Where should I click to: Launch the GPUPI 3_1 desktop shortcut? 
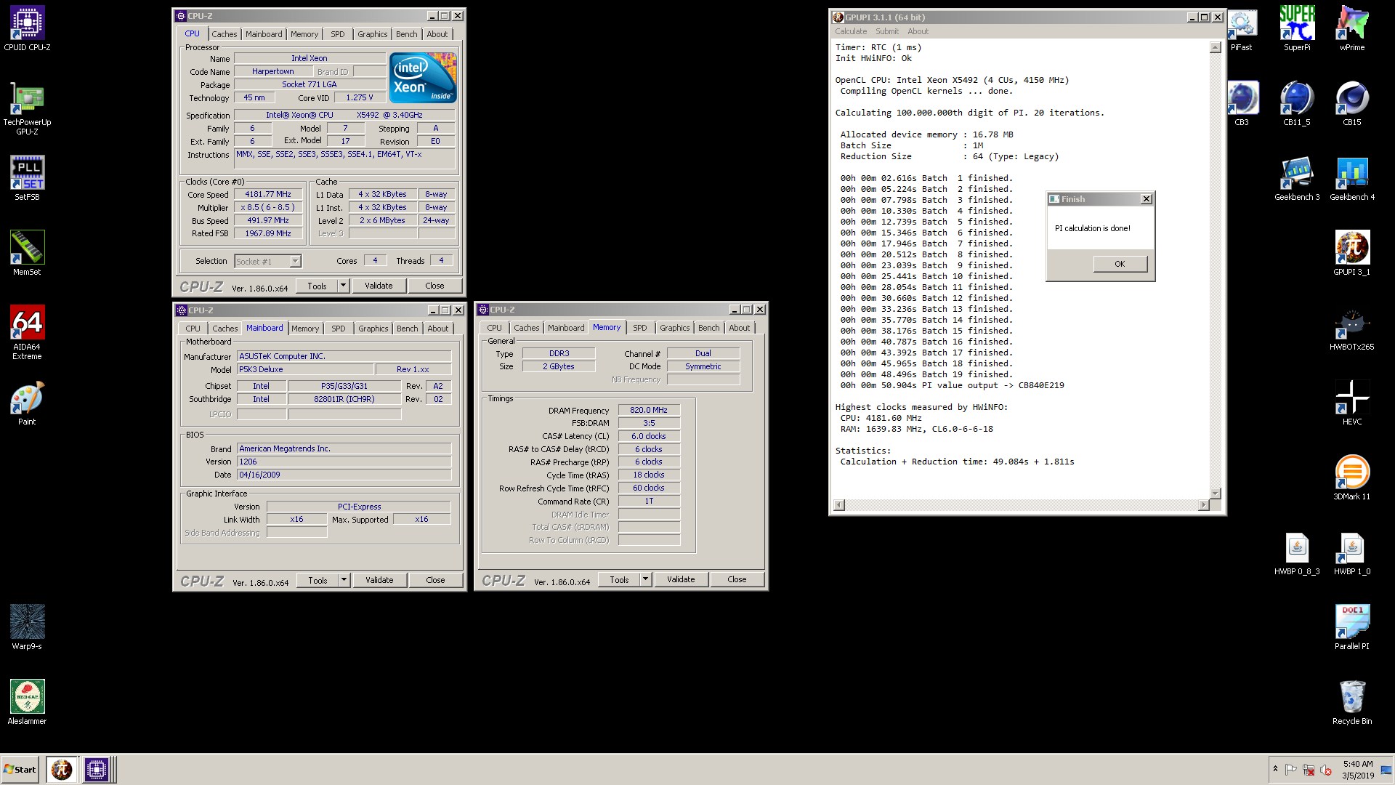[x=1352, y=253]
